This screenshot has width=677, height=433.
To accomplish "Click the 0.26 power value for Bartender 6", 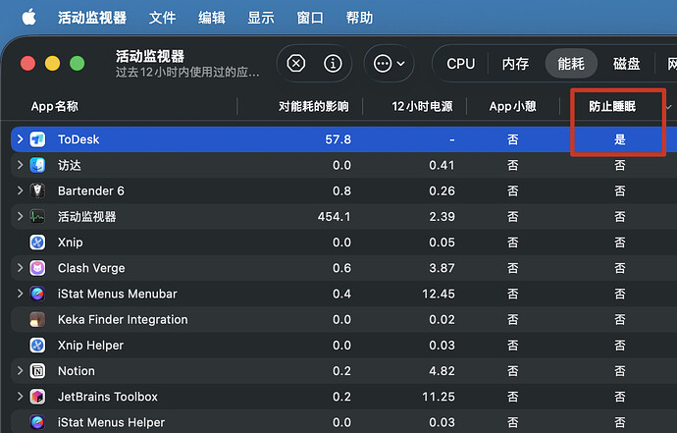I will pos(442,191).
